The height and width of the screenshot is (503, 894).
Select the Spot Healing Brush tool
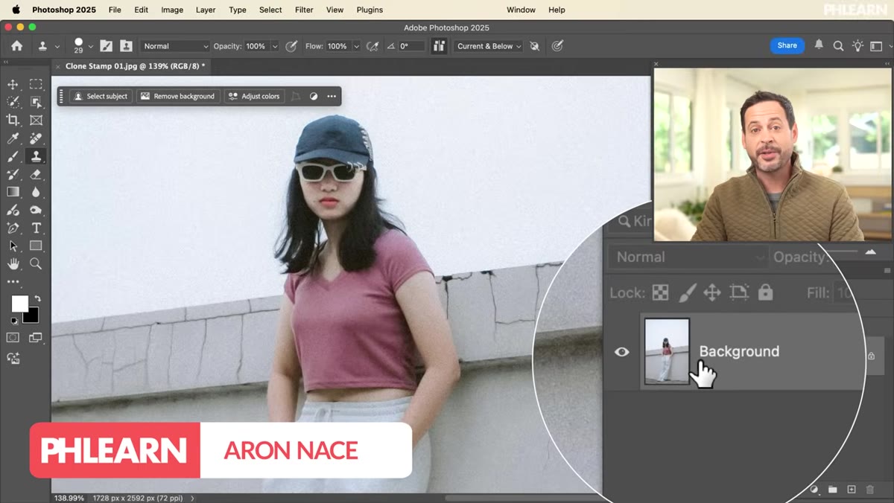(x=36, y=138)
